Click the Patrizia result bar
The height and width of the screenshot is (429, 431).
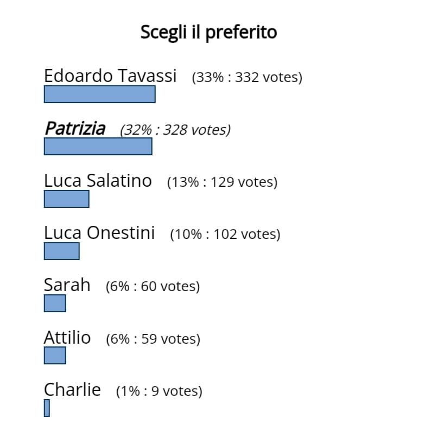pos(98,147)
